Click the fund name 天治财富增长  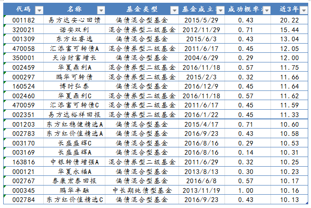[75, 58]
